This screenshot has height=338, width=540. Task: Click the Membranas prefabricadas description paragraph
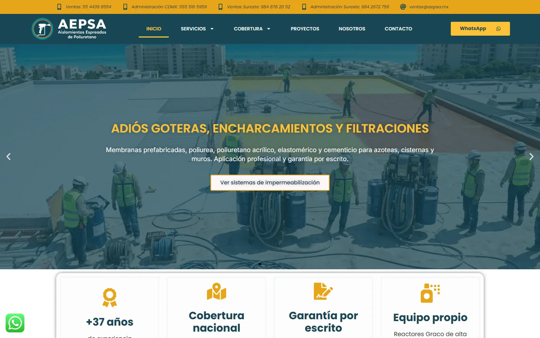point(270,154)
